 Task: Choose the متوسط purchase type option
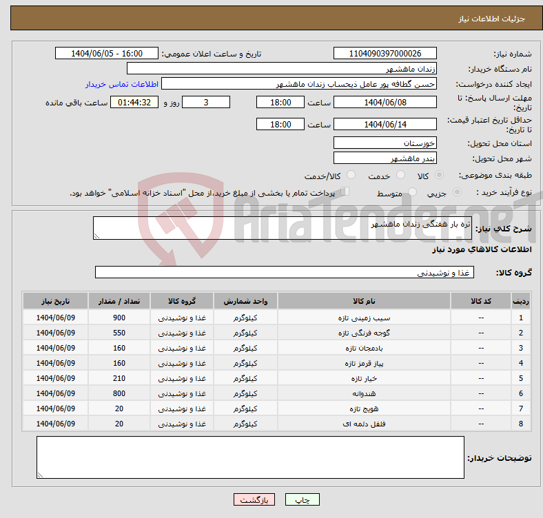pyautogui.click(x=413, y=193)
